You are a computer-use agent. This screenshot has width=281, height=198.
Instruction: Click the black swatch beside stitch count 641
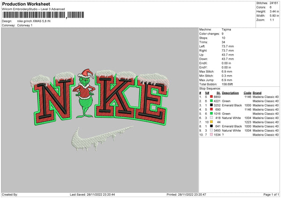click(x=211, y=126)
